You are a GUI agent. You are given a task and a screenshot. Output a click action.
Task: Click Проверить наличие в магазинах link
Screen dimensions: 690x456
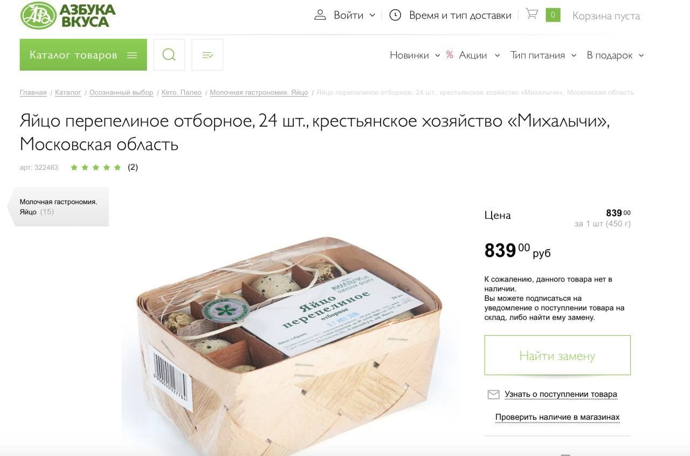pyautogui.click(x=557, y=417)
